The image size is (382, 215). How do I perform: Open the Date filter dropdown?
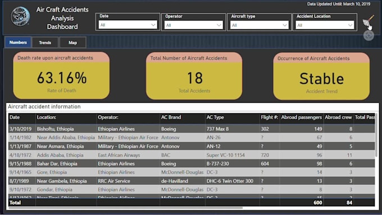click(x=128, y=25)
